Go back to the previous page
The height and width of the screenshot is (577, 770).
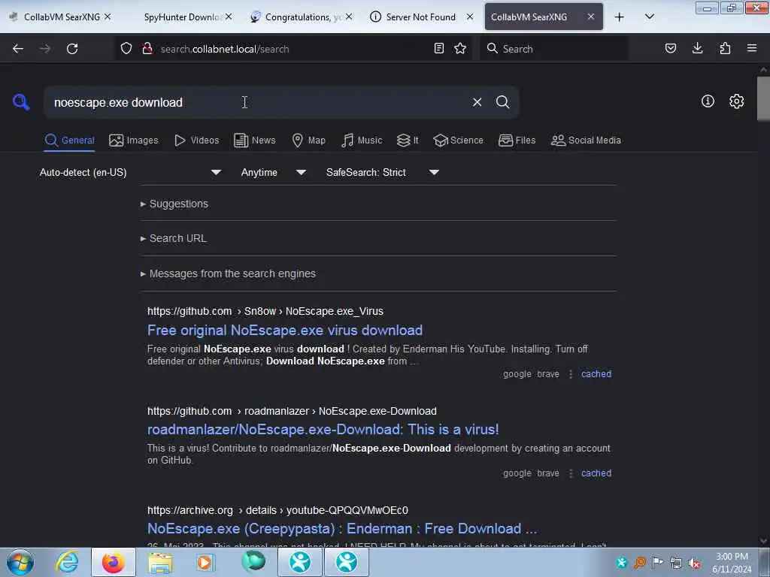[x=18, y=49]
